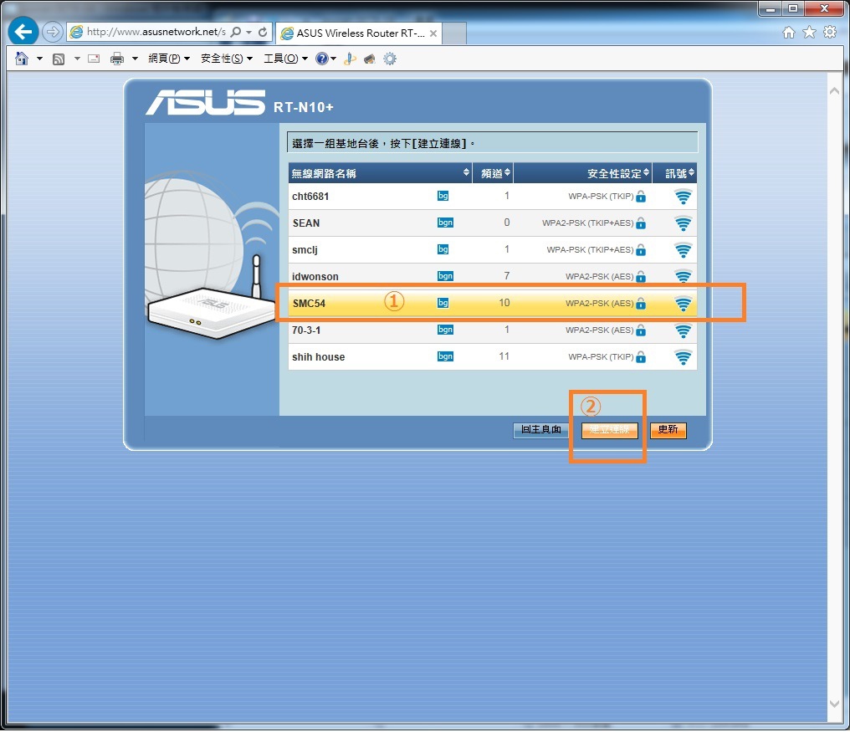The image size is (850, 732).
Task: Open the 網頁(P) menu
Action: coord(169,59)
